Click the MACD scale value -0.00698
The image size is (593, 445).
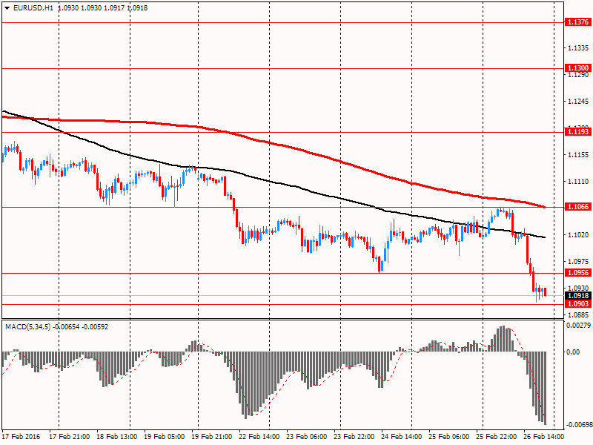click(578, 425)
